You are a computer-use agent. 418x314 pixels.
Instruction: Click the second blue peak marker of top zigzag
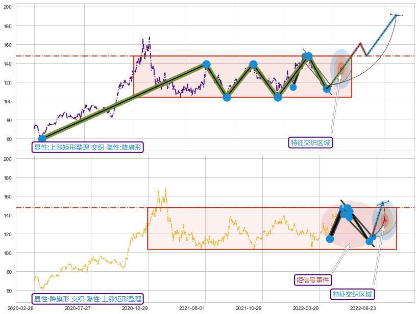253,65
